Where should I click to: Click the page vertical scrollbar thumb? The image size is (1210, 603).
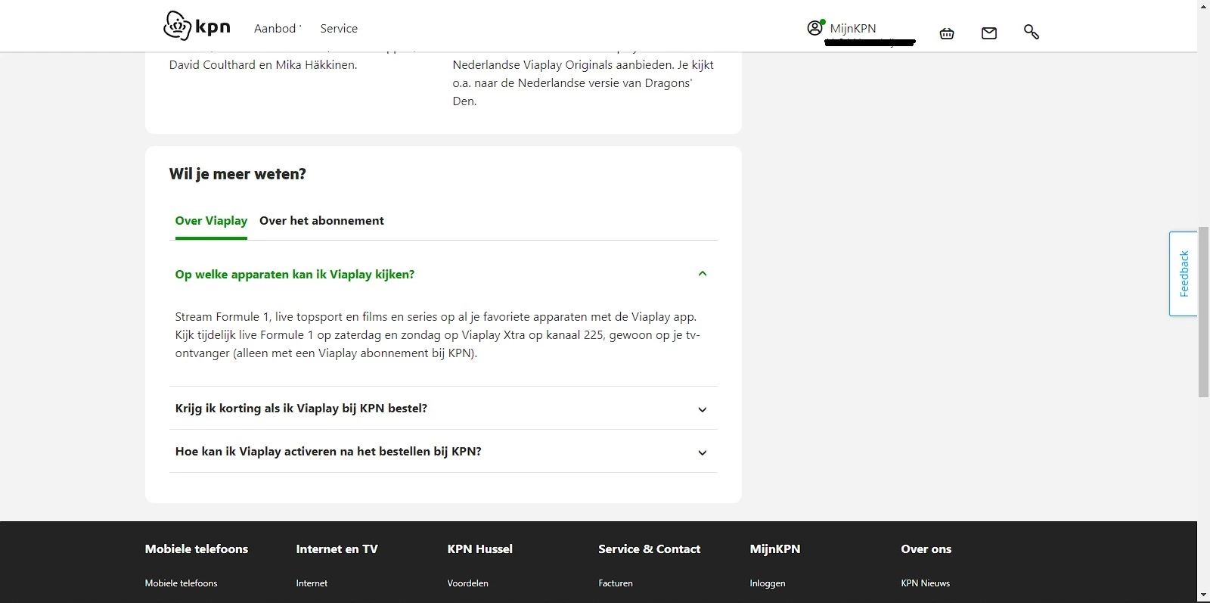pos(1204,312)
